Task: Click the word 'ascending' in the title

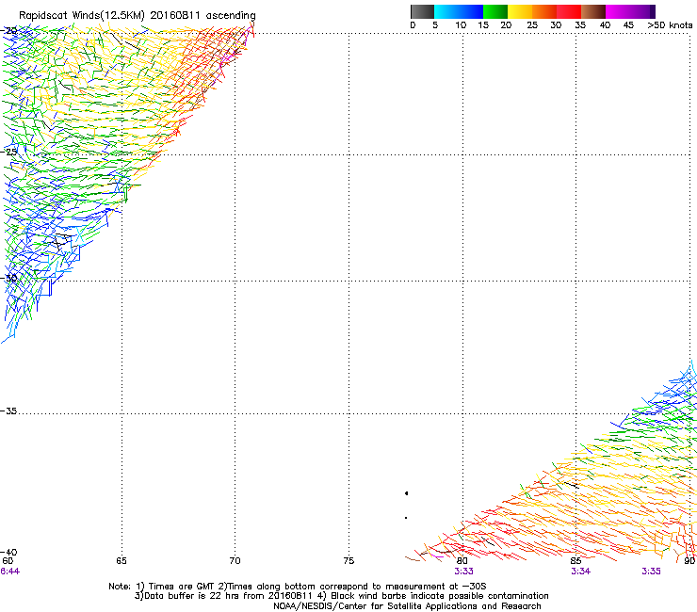Action: point(231,16)
